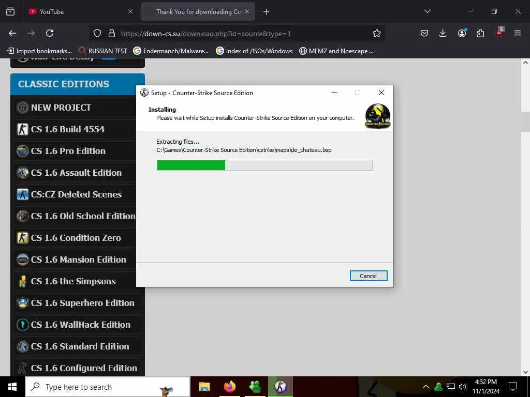Go forward to the next page
Image resolution: width=530 pixels, height=397 pixels.
pyautogui.click(x=31, y=33)
